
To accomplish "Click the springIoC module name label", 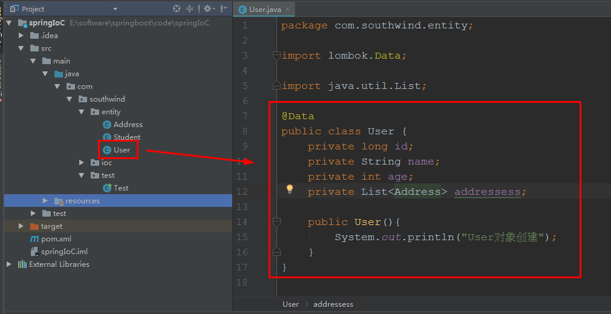I will pyautogui.click(x=47, y=22).
